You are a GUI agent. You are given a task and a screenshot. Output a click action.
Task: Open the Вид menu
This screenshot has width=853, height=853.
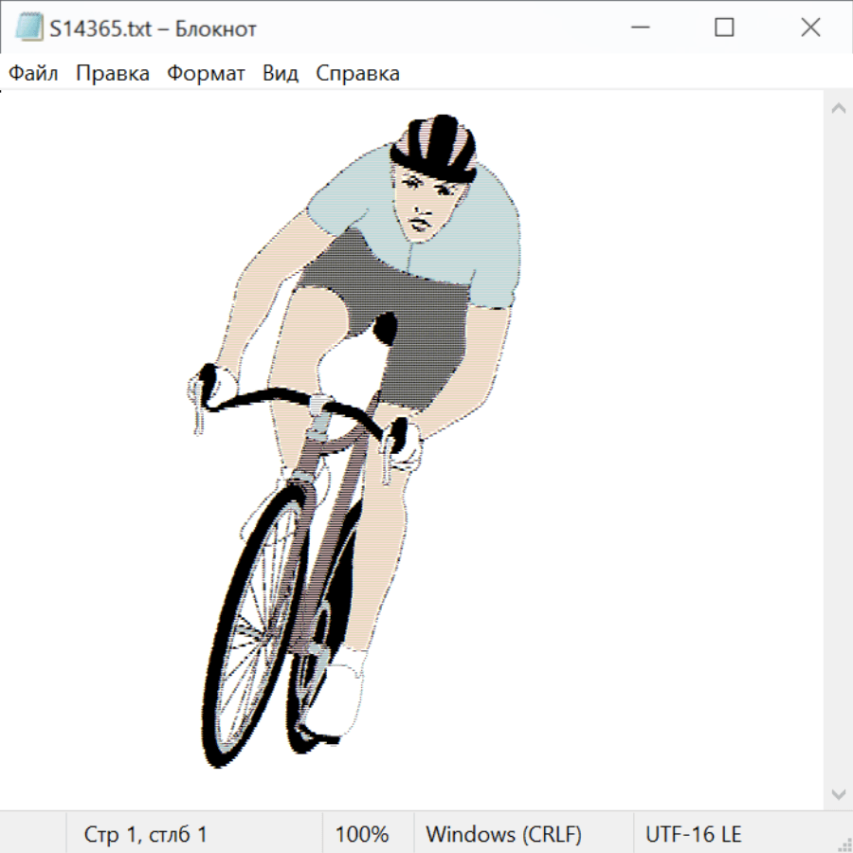coord(281,74)
